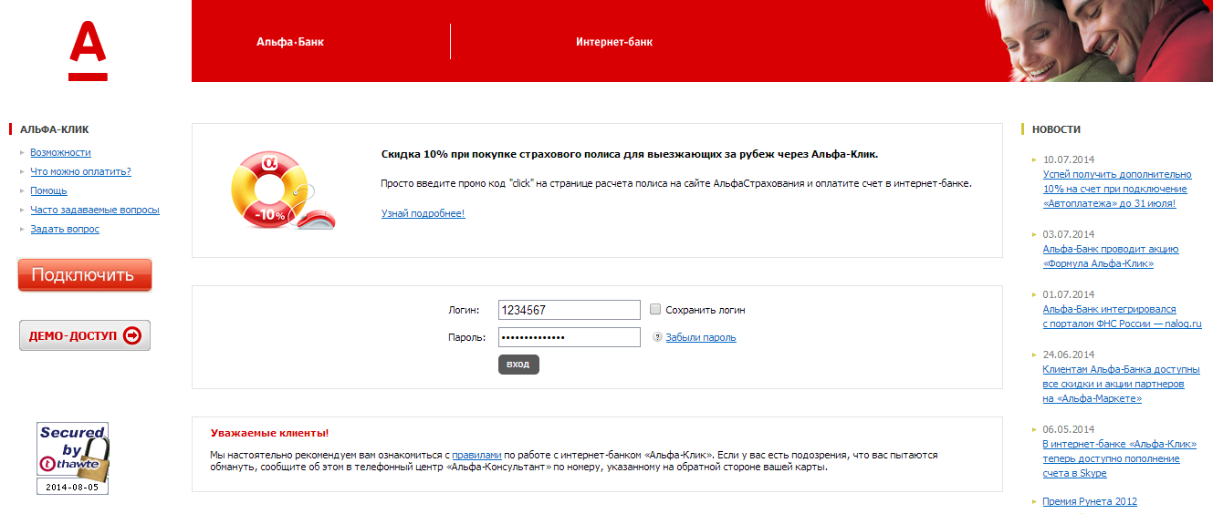Open news about ФНС России nalog.ru integration
The height and width of the screenshot is (514, 1213).
[1122, 316]
